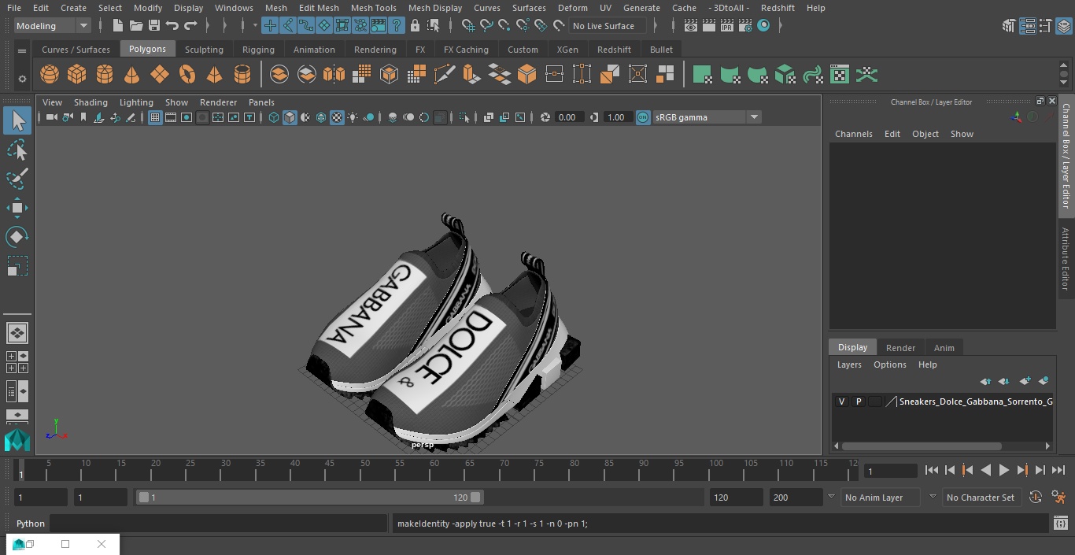The image size is (1075, 555).
Task: Open the Edit Mesh menu
Action: click(x=319, y=8)
